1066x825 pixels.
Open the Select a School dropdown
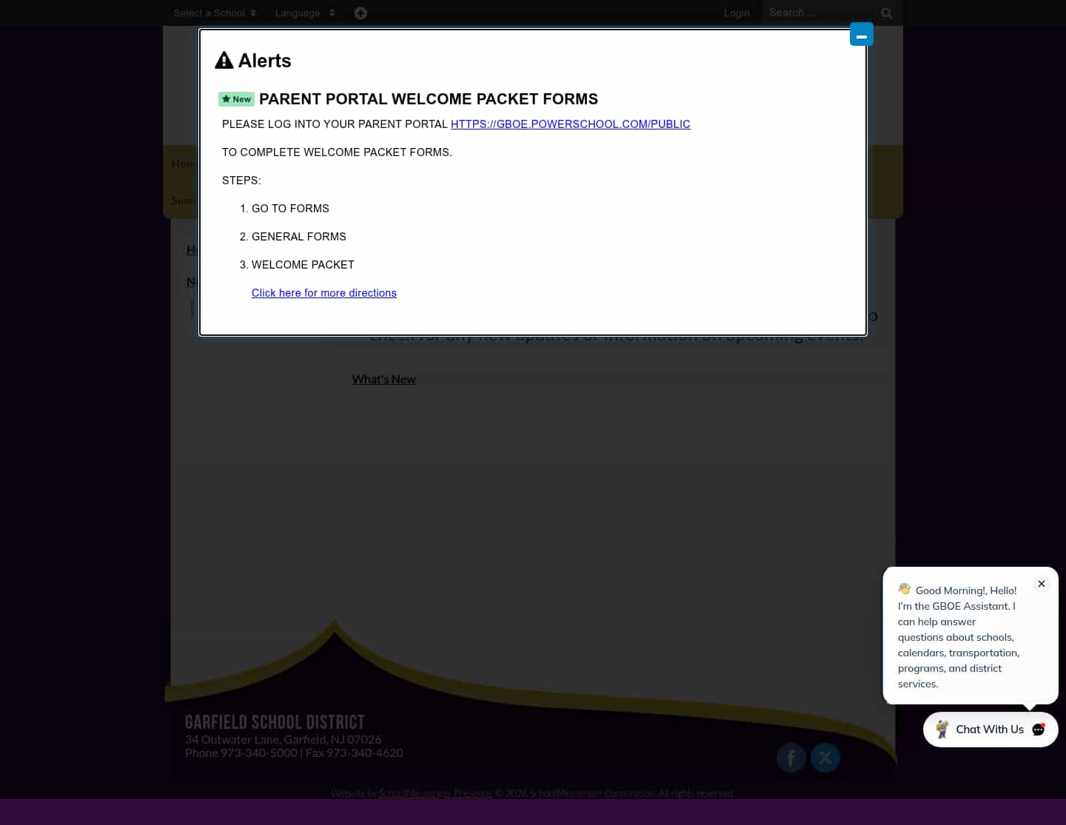point(215,13)
